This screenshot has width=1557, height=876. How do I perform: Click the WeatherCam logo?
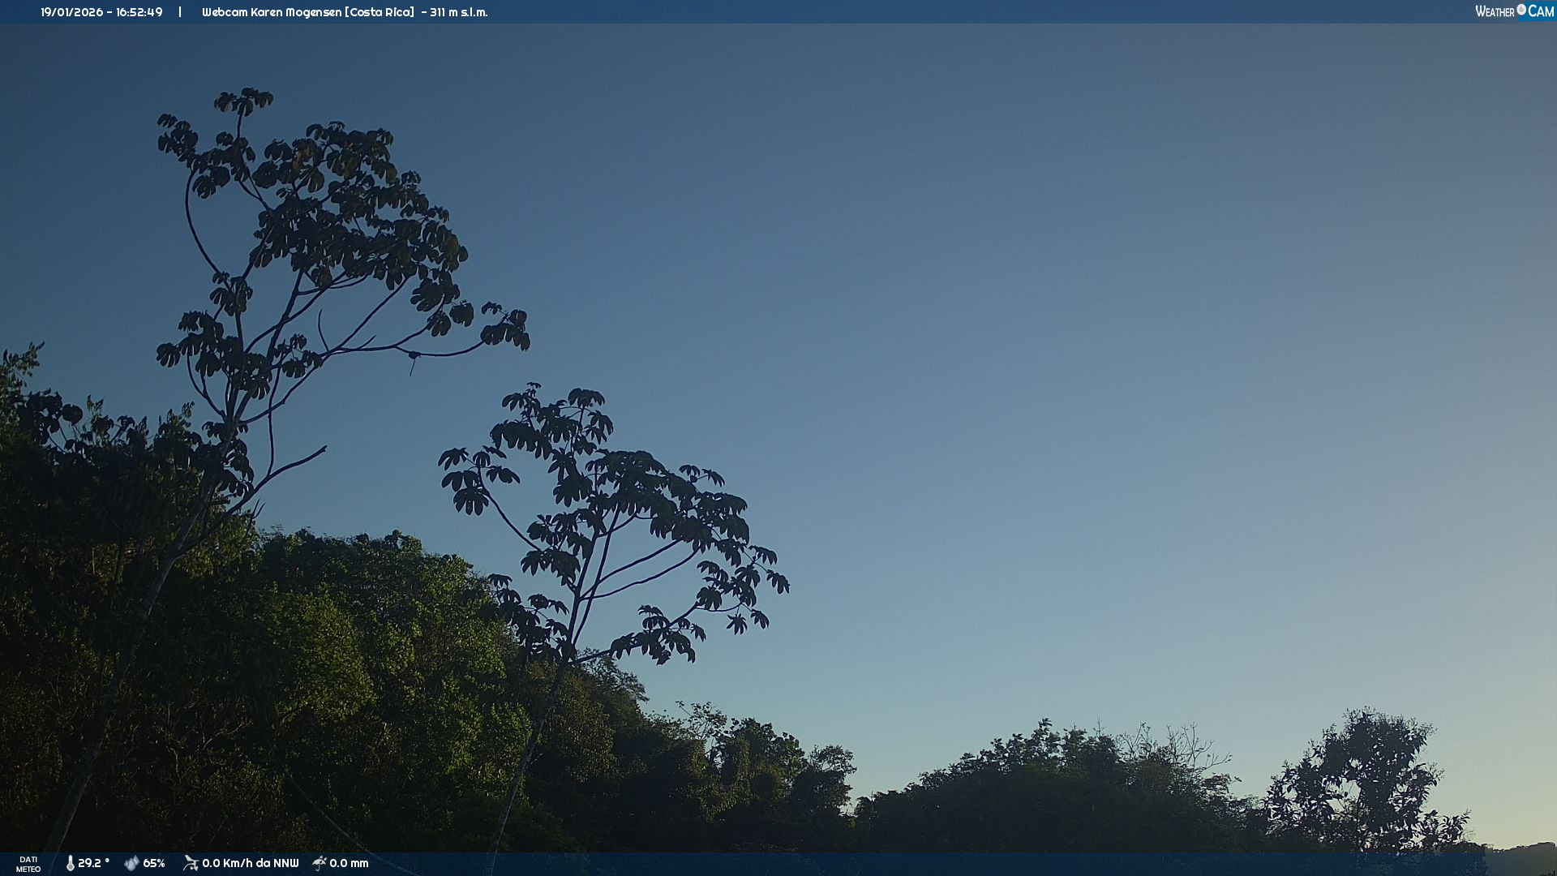point(1514,11)
